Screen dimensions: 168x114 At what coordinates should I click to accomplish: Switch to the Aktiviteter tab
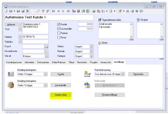pyautogui.click(x=29, y=62)
